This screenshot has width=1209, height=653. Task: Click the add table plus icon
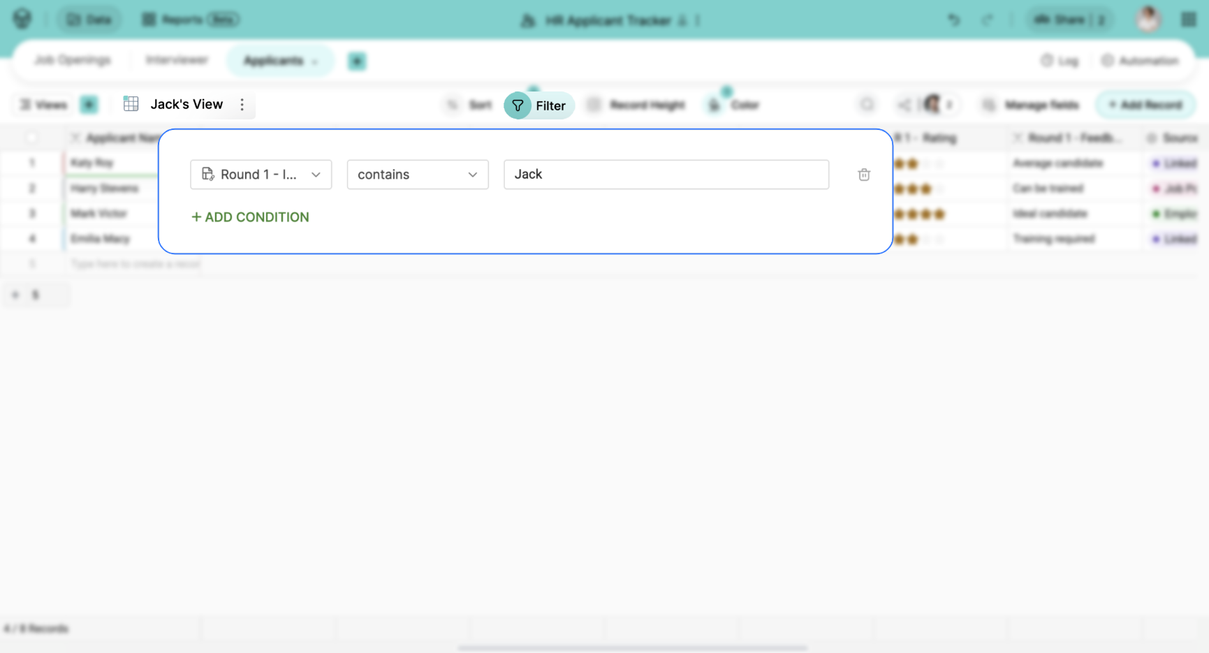[357, 61]
